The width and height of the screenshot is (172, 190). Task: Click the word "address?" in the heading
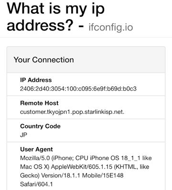click(40, 25)
